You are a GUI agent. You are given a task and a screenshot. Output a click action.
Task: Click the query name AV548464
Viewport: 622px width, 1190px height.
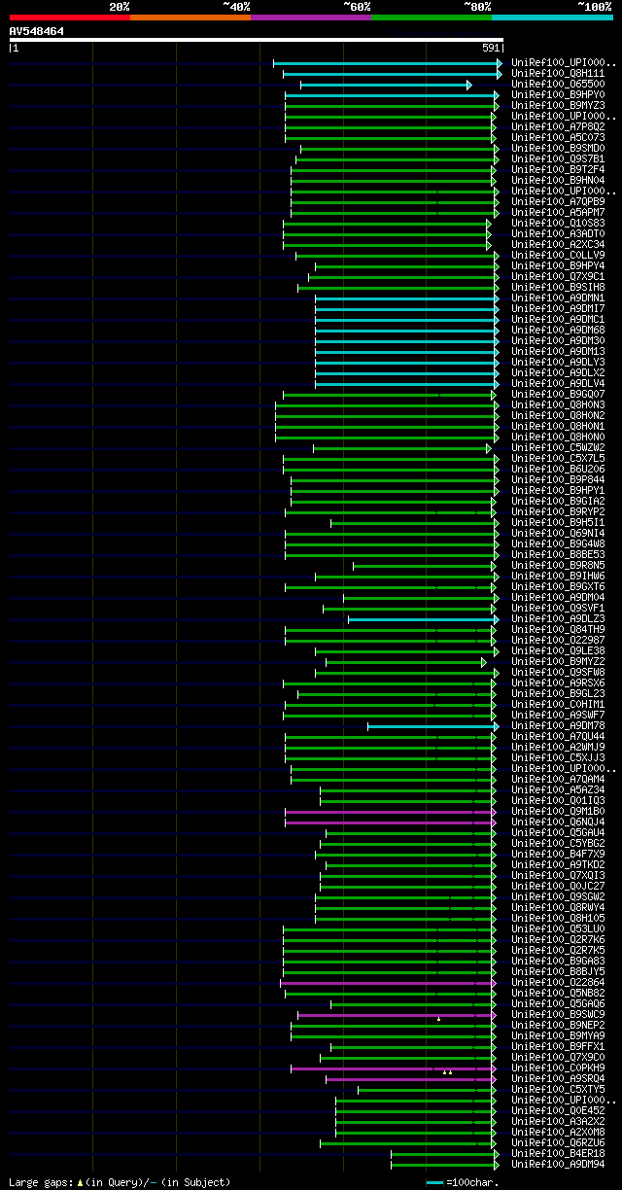37,31
